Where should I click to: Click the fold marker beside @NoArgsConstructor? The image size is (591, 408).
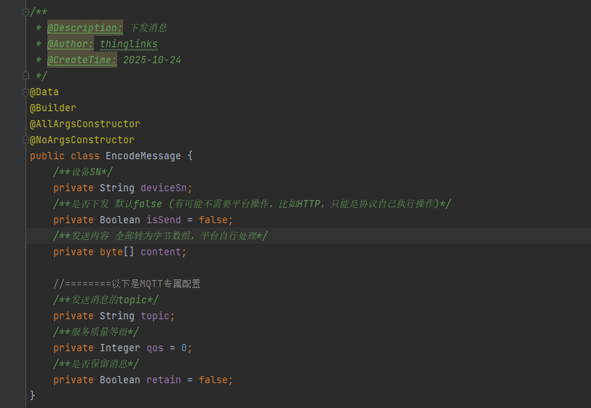(25, 140)
